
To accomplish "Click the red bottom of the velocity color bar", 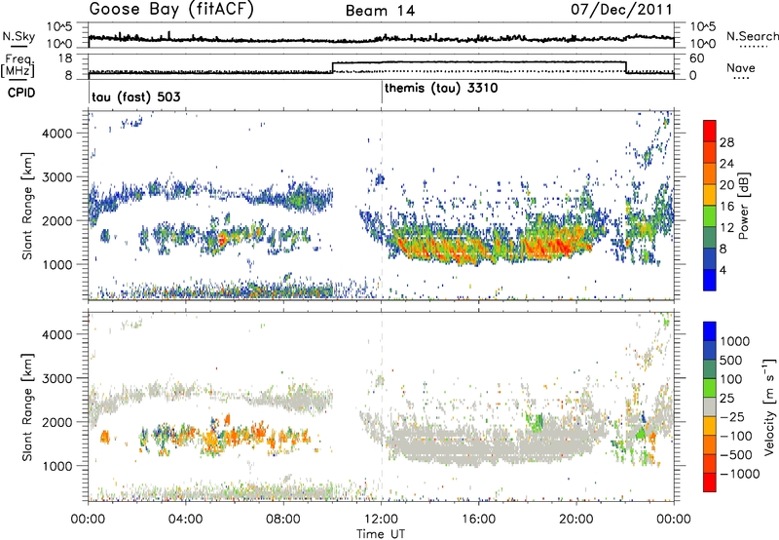I will click(710, 482).
